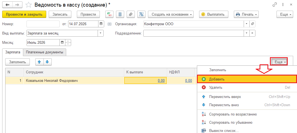
Task: Click the Номер input field
Action: point(43,24)
